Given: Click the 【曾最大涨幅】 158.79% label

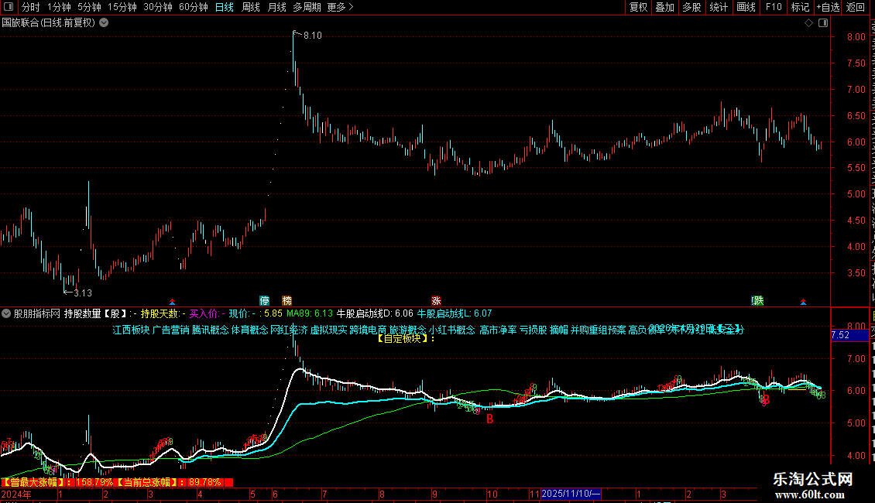Looking at the screenshot, I should click(x=57, y=482).
